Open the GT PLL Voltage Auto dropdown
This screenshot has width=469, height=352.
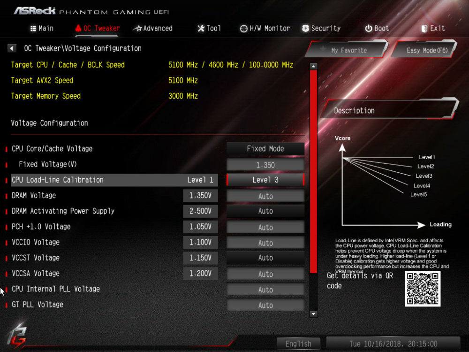tap(265, 305)
